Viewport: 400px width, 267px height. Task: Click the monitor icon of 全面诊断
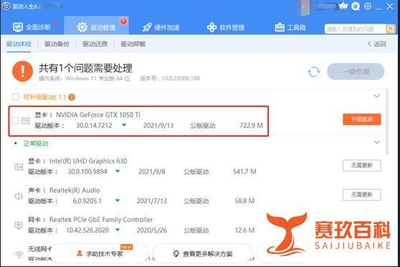[x=18, y=27]
